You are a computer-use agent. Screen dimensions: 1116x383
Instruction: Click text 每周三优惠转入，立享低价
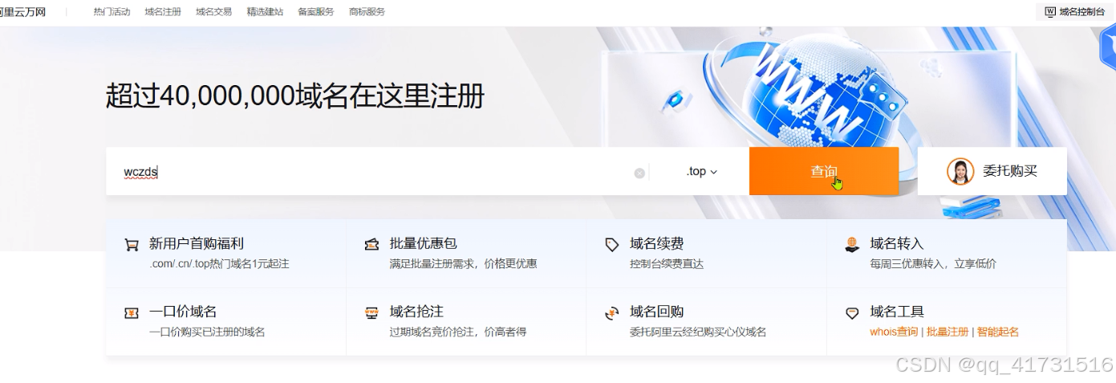(x=933, y=263)
